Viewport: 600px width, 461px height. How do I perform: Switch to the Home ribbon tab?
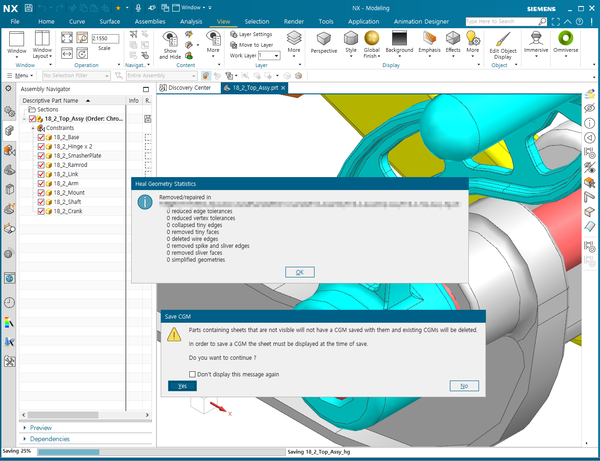tap(46, 22)
